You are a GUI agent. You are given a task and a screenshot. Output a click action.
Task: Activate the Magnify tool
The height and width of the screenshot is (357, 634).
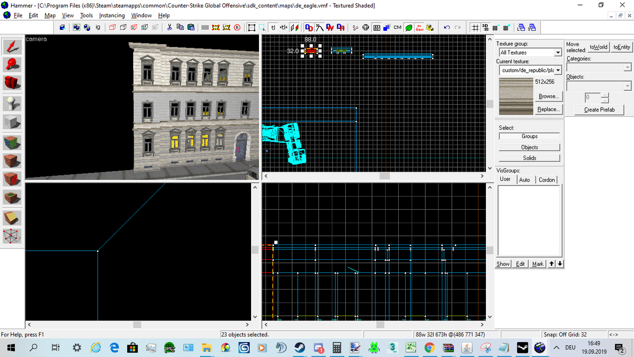coord(13,65)
